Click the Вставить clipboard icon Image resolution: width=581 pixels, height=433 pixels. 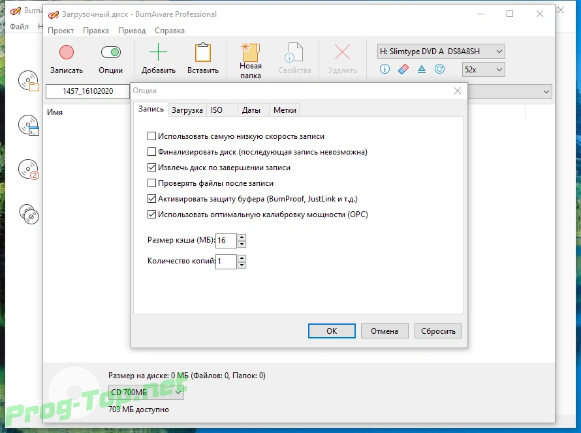pyautogui.click(x=202, y=52)
